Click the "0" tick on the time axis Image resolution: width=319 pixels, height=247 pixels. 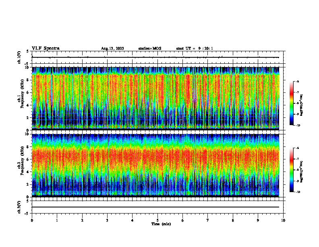(32, 220)
